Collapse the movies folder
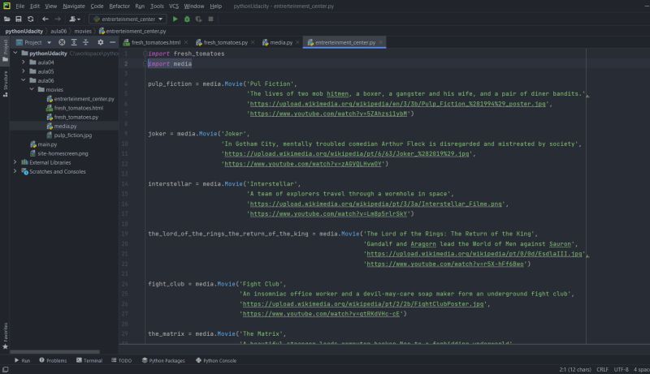 tap(32, 89)
